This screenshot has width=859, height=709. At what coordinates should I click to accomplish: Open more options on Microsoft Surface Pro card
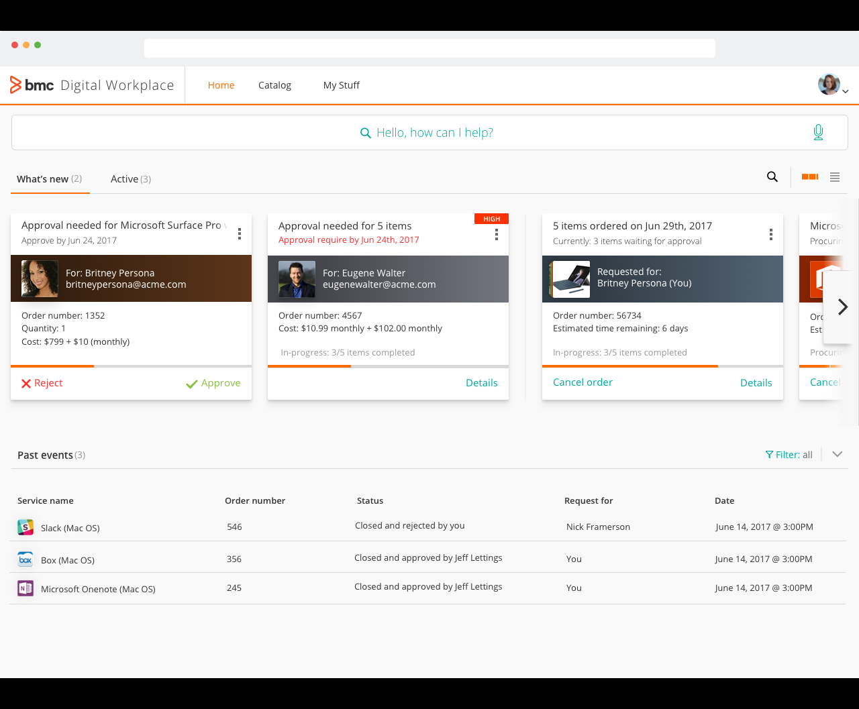point(240,233)
